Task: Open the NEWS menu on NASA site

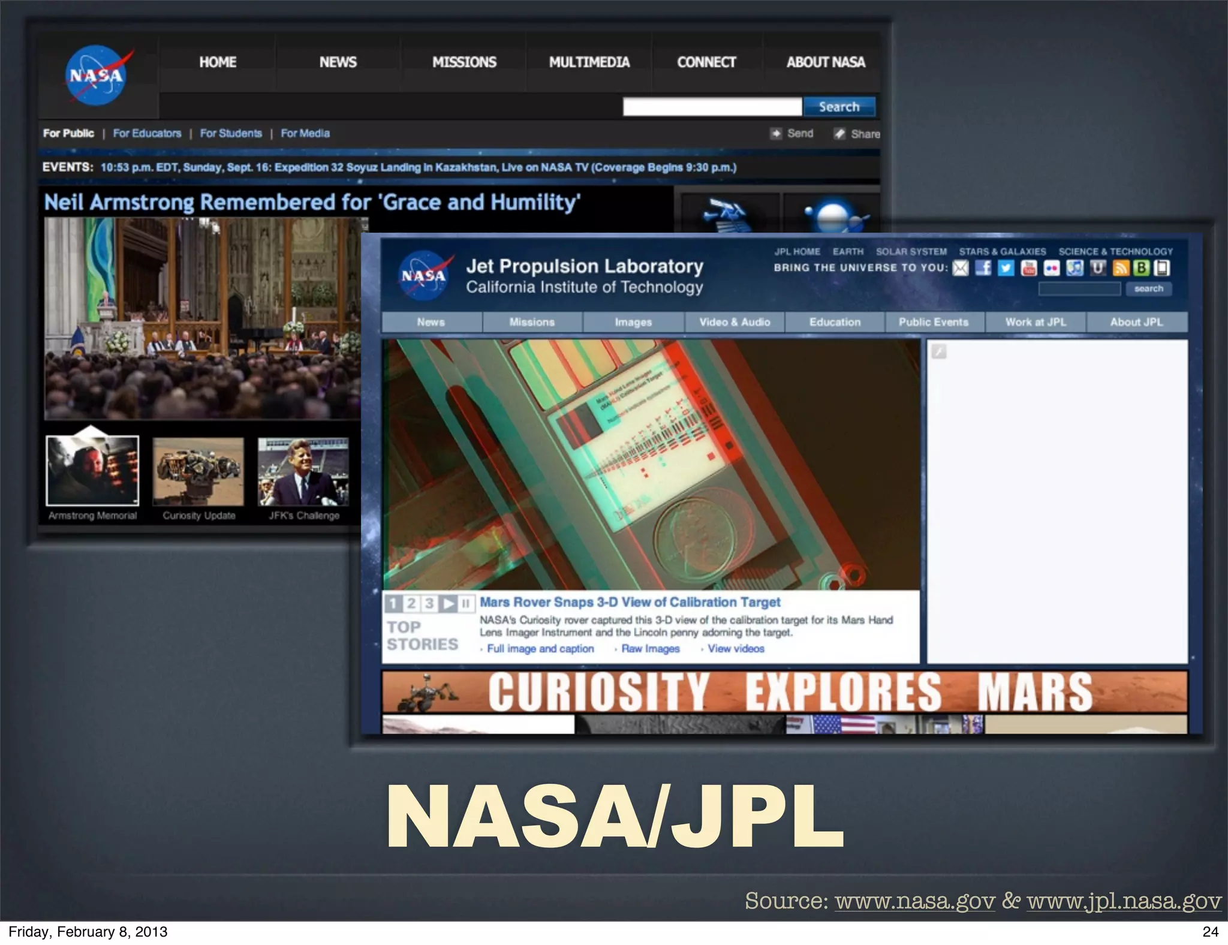Action: (338, 62)
